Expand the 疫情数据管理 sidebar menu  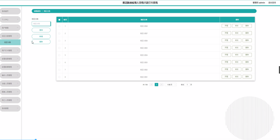[x=10, y=67]
